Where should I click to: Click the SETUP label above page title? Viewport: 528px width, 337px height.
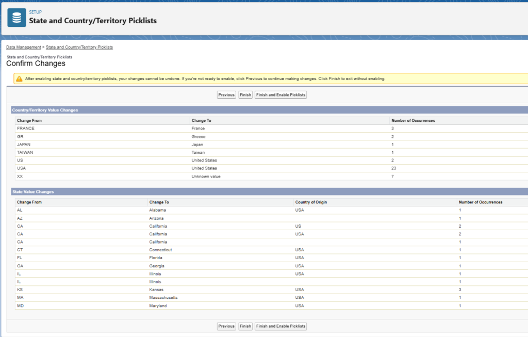(36, 12)
